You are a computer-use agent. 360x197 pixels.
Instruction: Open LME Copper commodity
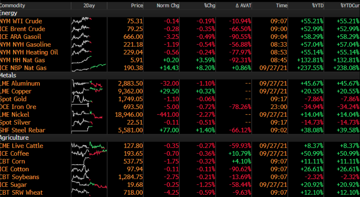16,91
